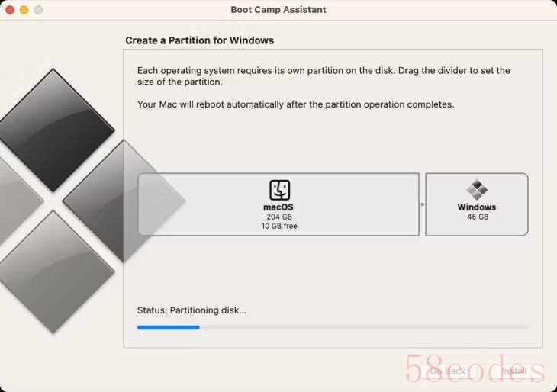
Task: Click the bottom light diamond of Boot Camp logo
Action: 55,272
